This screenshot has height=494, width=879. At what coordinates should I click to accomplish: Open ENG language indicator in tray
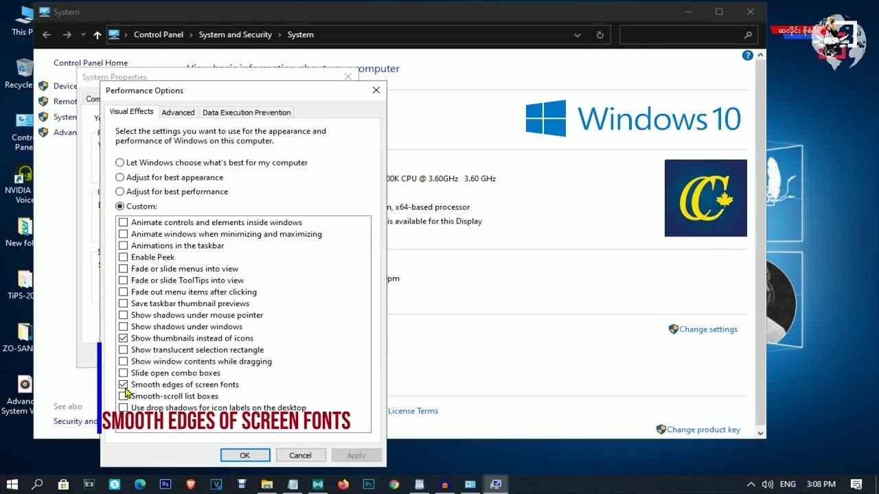coord(788,484)
